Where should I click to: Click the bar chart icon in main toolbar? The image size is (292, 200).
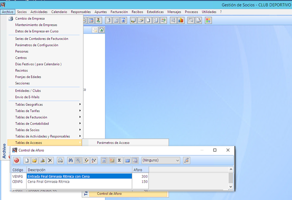click(181, 20)
